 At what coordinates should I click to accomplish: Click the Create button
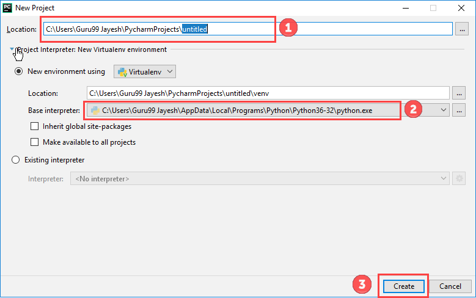pyautogui.click(x=403, y=286)
